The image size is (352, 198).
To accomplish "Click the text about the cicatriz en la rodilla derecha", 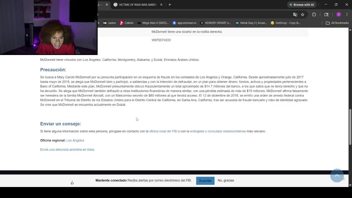I will tap(187, 32).
